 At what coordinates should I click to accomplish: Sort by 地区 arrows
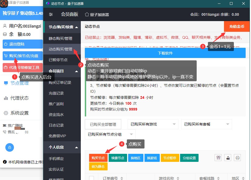pos(243,178)
